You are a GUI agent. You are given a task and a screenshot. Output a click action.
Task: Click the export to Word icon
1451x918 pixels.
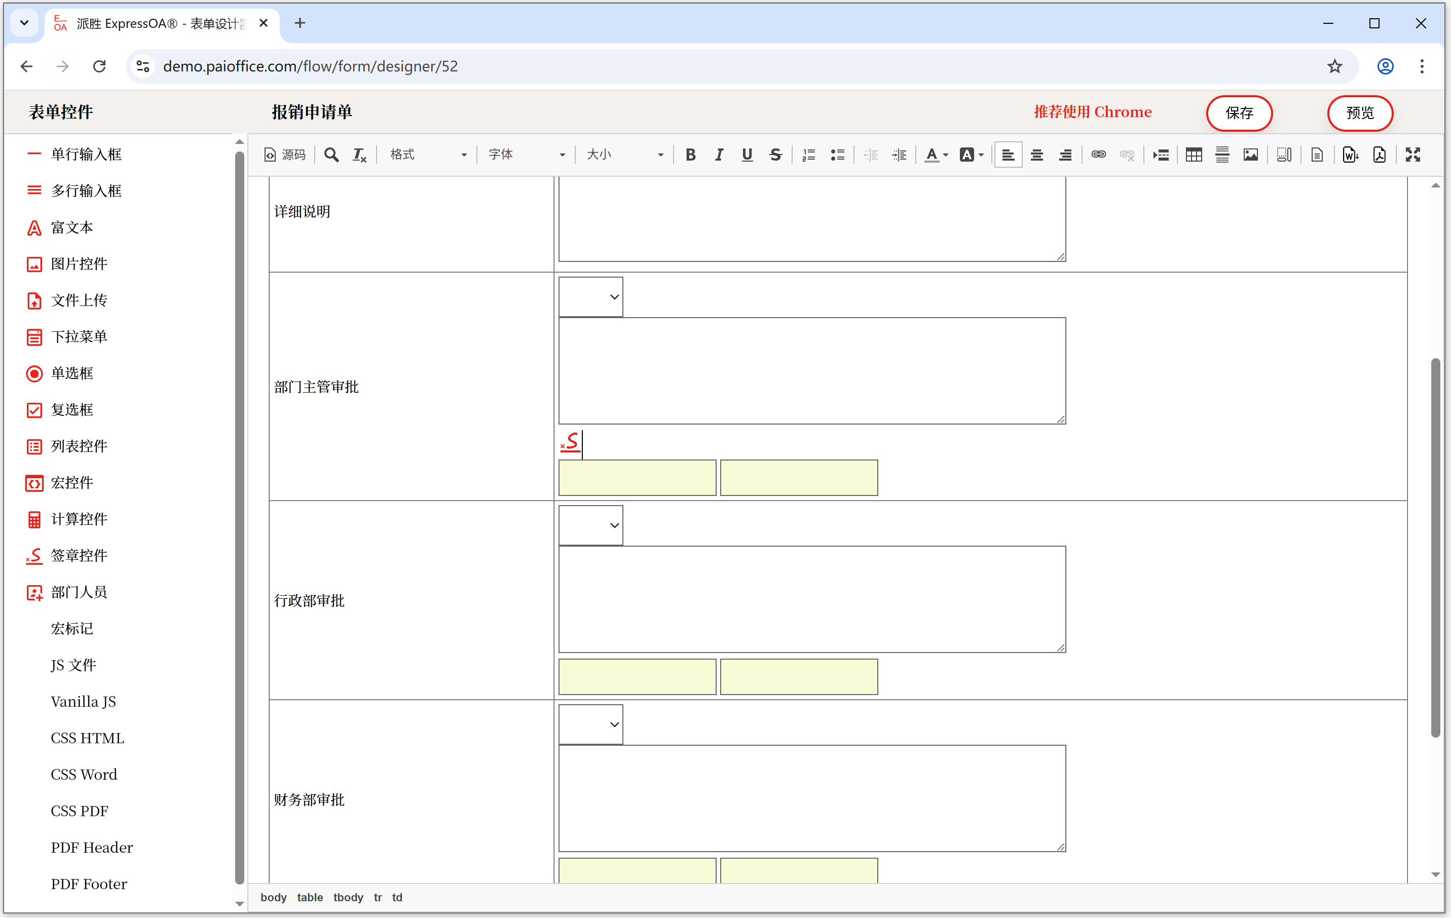[x=1350, y=155]
